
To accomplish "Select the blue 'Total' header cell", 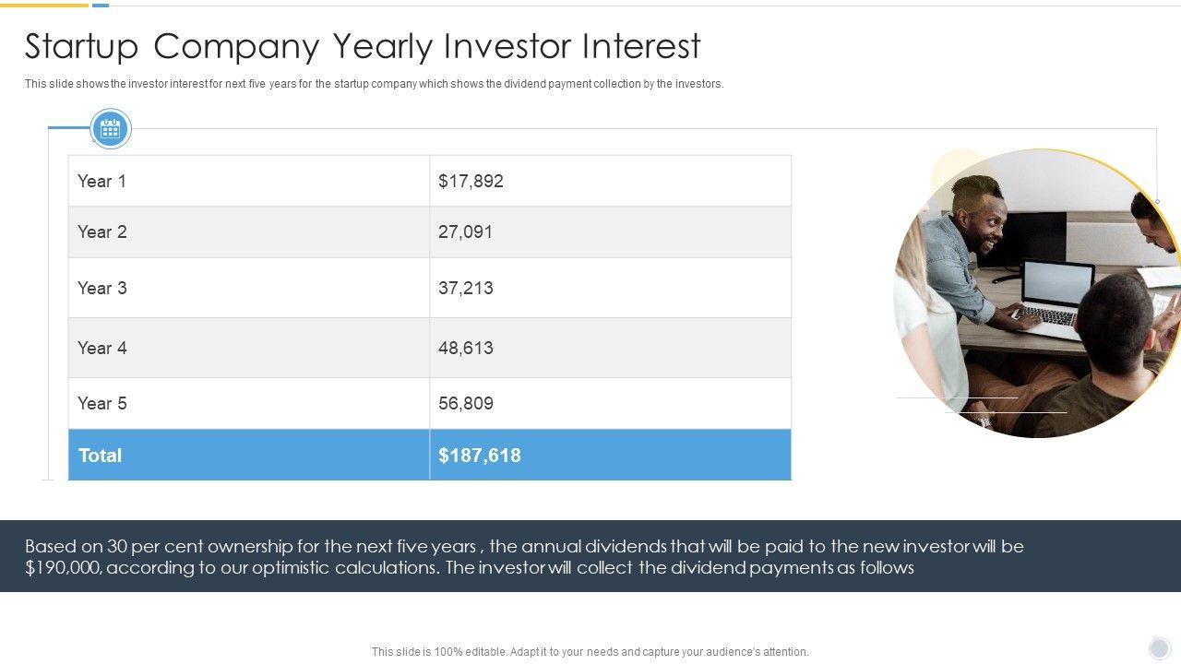I will (248, 455).
